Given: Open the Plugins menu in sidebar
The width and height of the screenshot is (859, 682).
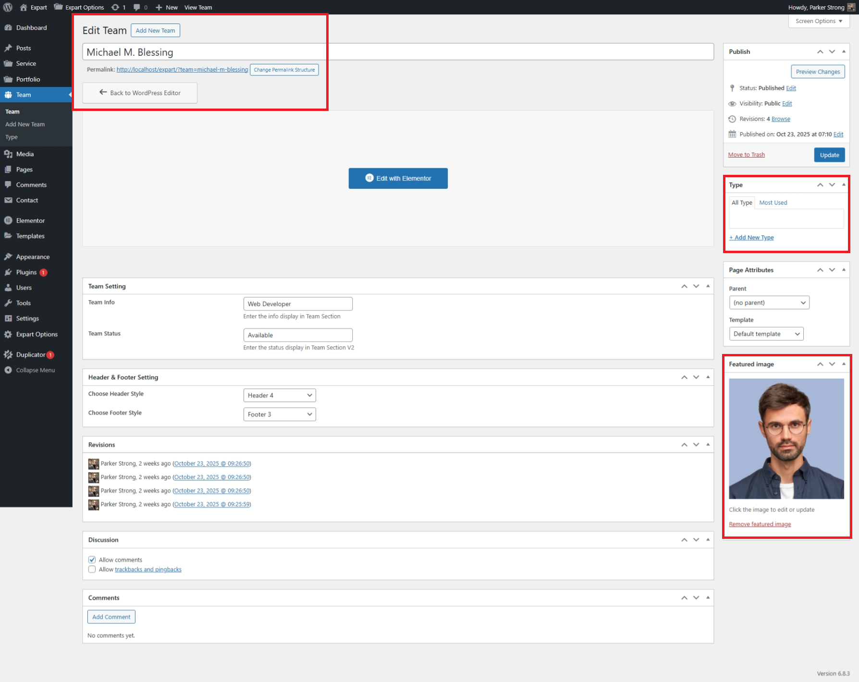Looking at the screenshot, I should click(26, 272).
